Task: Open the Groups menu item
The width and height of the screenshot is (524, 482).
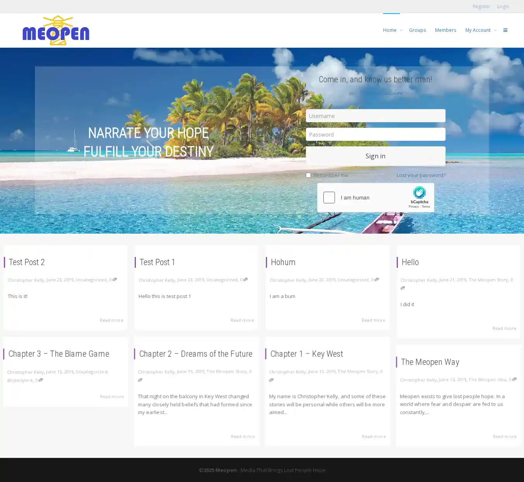Action: click(x=417, y=30)
